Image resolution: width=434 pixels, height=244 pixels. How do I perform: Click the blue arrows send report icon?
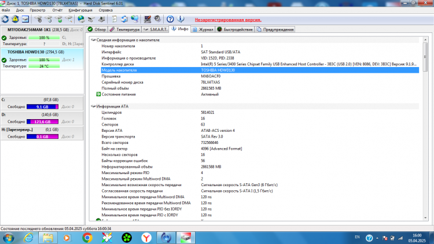coord(124,19)
